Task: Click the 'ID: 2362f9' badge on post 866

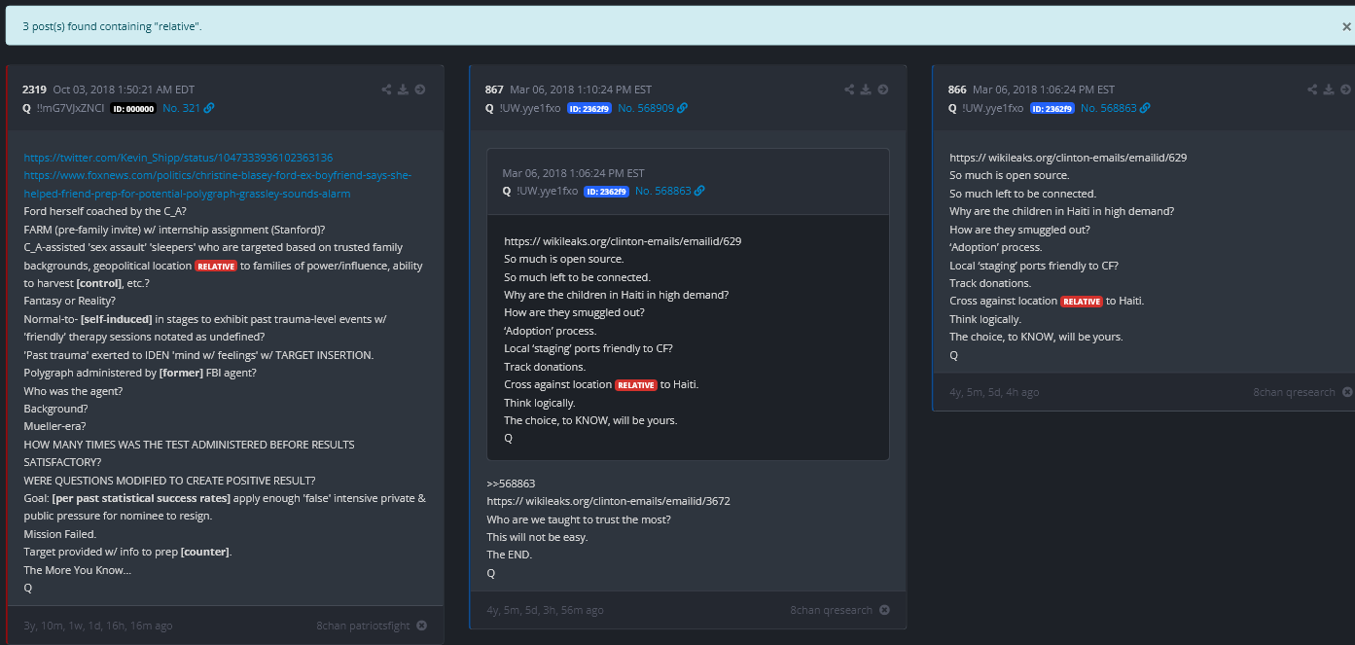Action: (x=1052, y=109)
